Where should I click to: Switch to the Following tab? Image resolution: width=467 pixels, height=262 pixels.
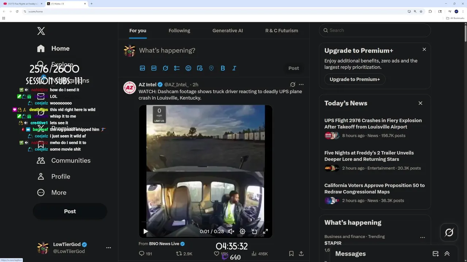tap(179, 31)
